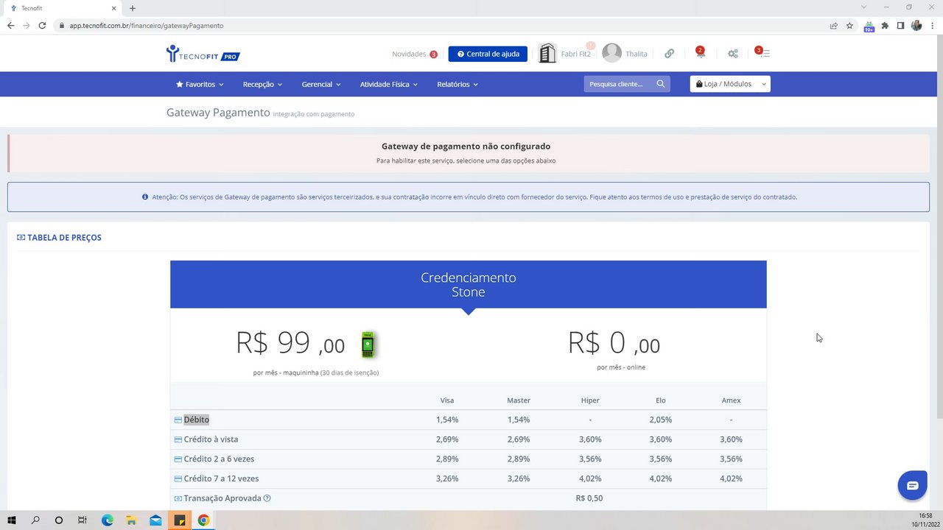Click the Thalita user name
943x530 pixels.
pos(637,54)
